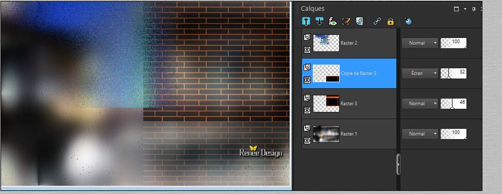Open blend mode dropdown for Raster 3
Screen dimensions: 502x194
420,104
